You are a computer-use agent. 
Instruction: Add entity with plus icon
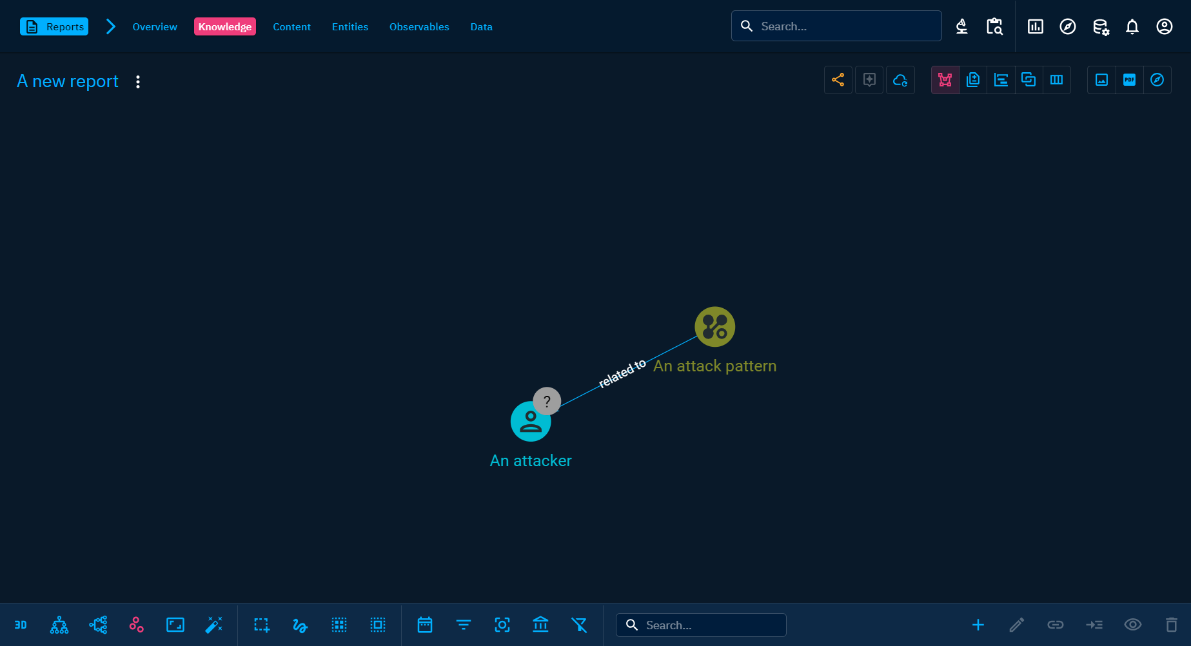click(x=978, y=625)
